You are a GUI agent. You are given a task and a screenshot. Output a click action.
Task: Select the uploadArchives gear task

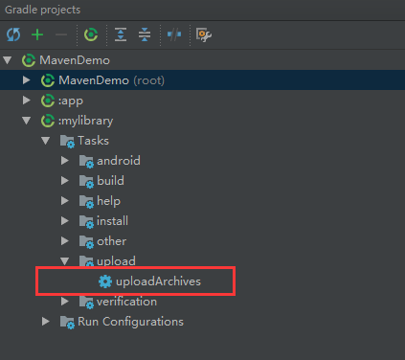pyautogui.click(x=149, y=281)
